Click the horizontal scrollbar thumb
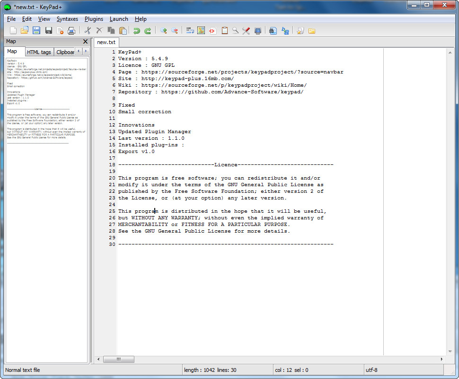Screen dimensions: 459x379 pyautogui.click(x=119, y=359)
